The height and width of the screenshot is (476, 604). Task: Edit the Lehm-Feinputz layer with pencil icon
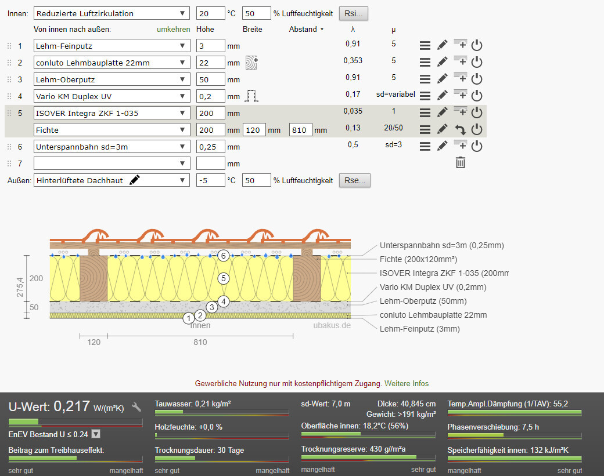(442, 46)
